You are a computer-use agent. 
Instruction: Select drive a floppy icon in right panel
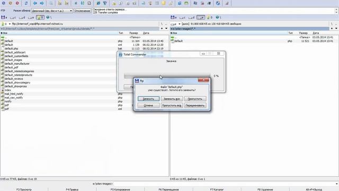[x=173, y=18]
